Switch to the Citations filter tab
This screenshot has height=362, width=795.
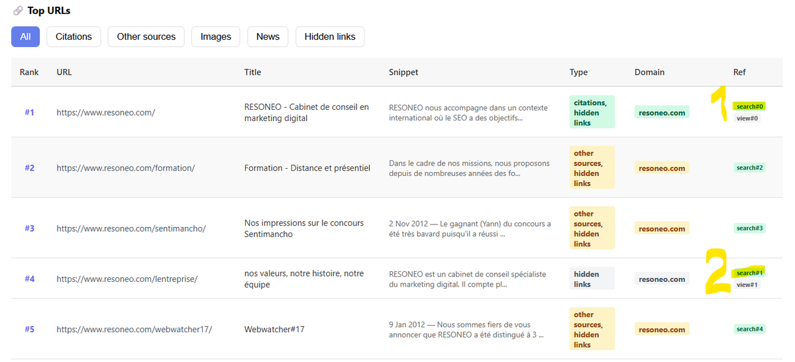pos(74,37)
